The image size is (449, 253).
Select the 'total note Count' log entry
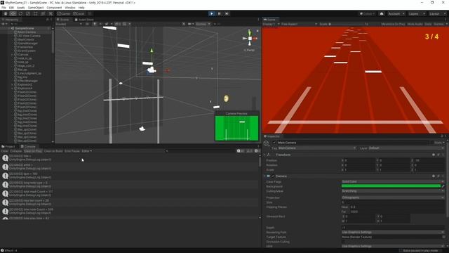point(129,212)
